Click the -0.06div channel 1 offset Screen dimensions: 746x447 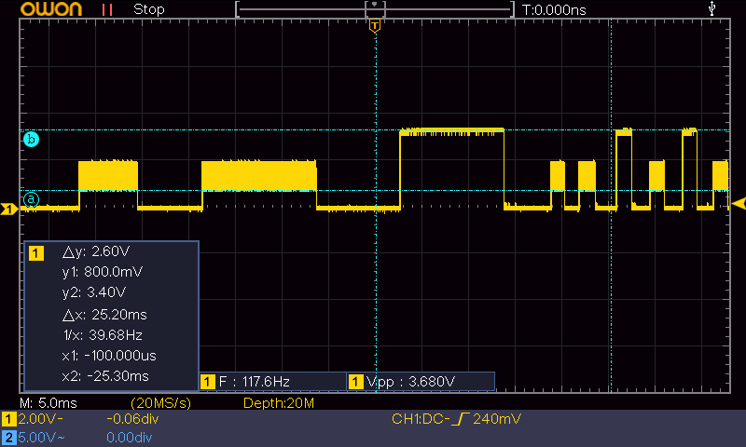click(x=132, y=419)
